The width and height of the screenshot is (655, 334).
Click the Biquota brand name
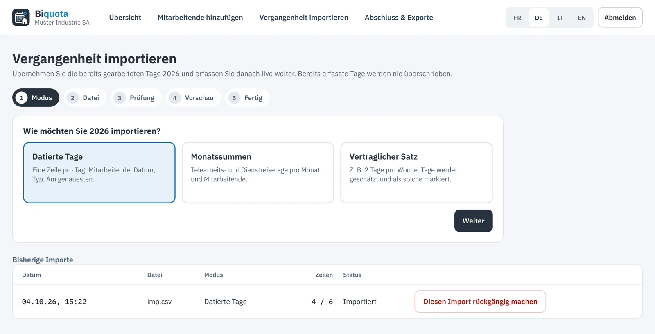[52, 14]
